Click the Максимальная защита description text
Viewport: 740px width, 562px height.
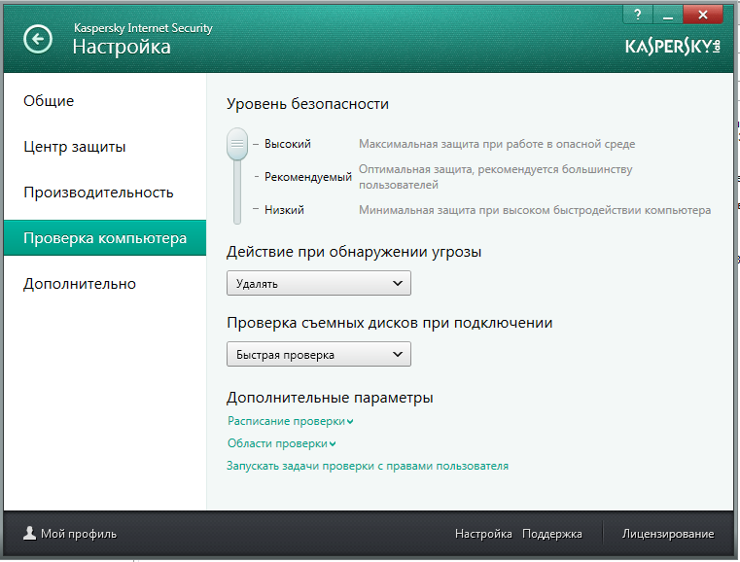pyautogui.click(x=497, y=144)
